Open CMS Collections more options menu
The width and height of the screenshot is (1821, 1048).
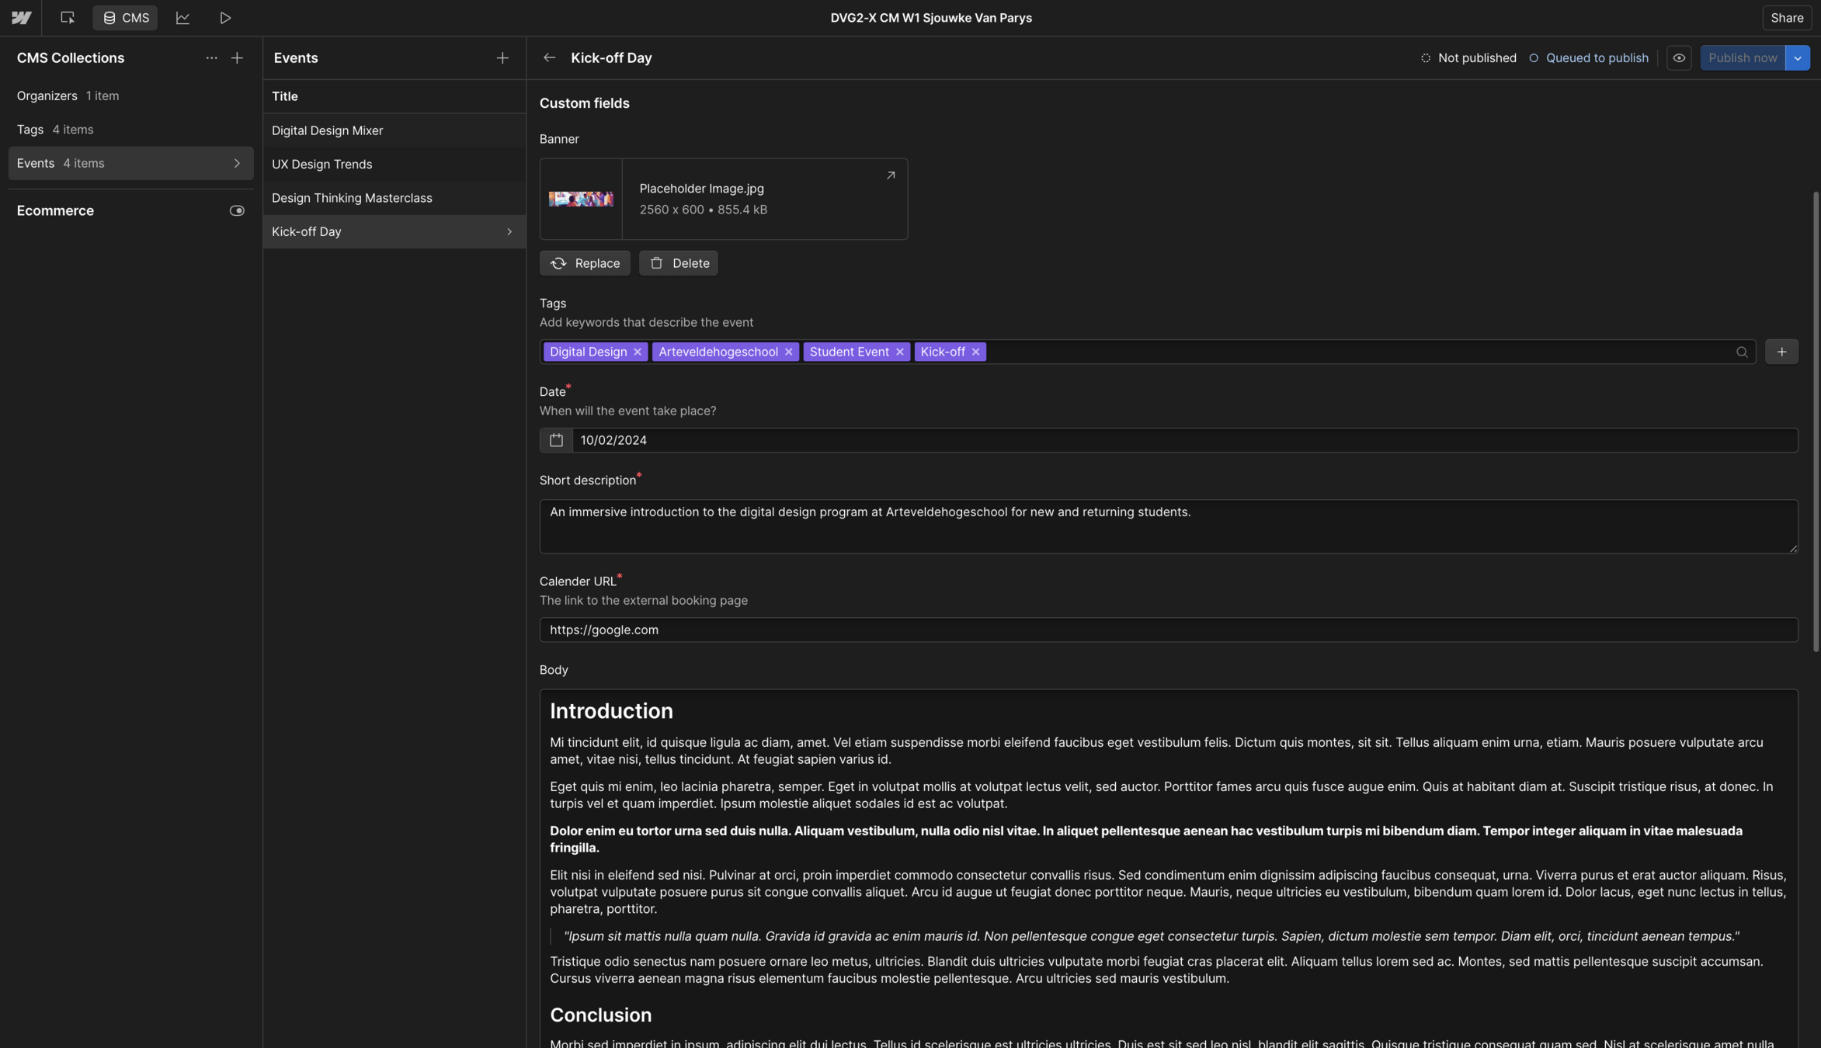[211, 58]
